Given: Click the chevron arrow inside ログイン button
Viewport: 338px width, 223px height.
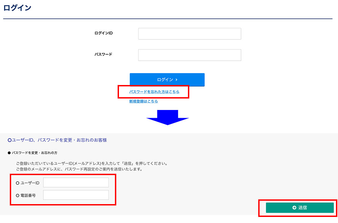Looking at the screenshot, I should (x=176, y=80).
